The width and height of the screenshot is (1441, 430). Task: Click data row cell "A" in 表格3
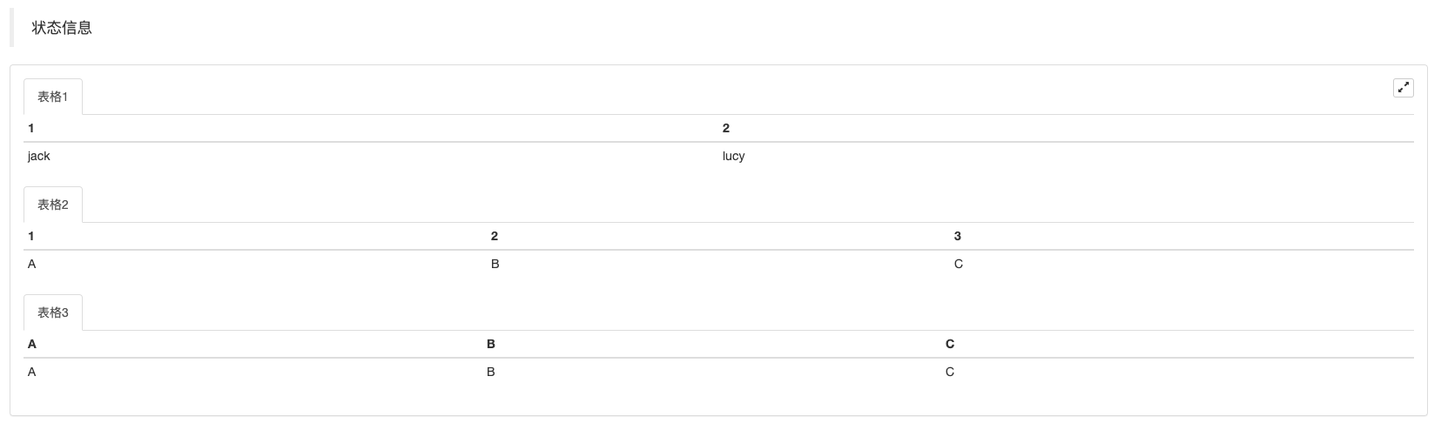(32, 373)
